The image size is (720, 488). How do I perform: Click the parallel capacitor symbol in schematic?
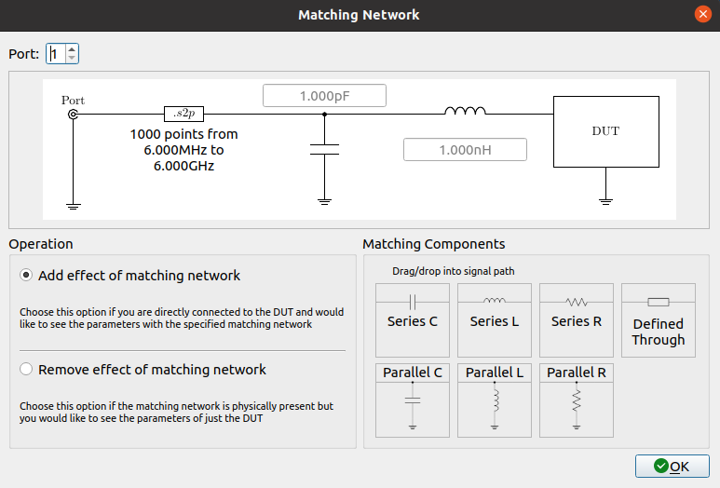tap(324, 149)
